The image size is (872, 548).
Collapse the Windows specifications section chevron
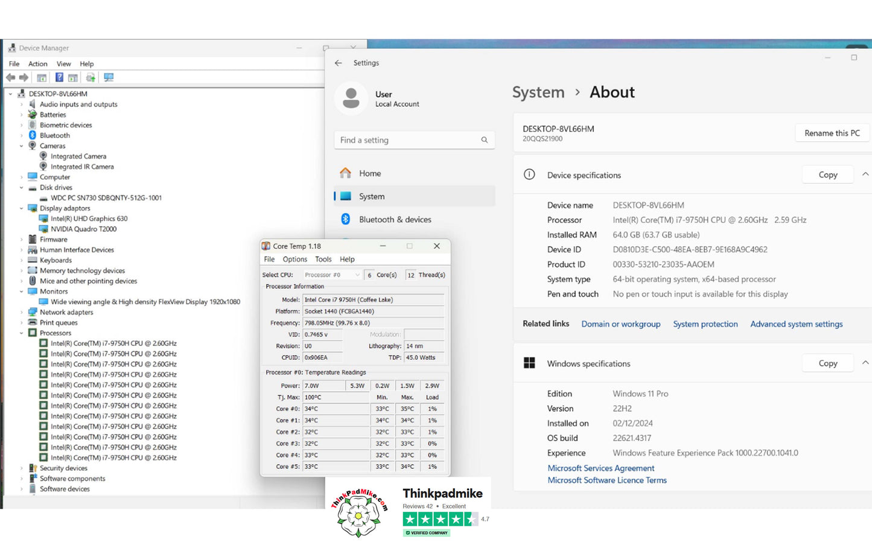865,363
